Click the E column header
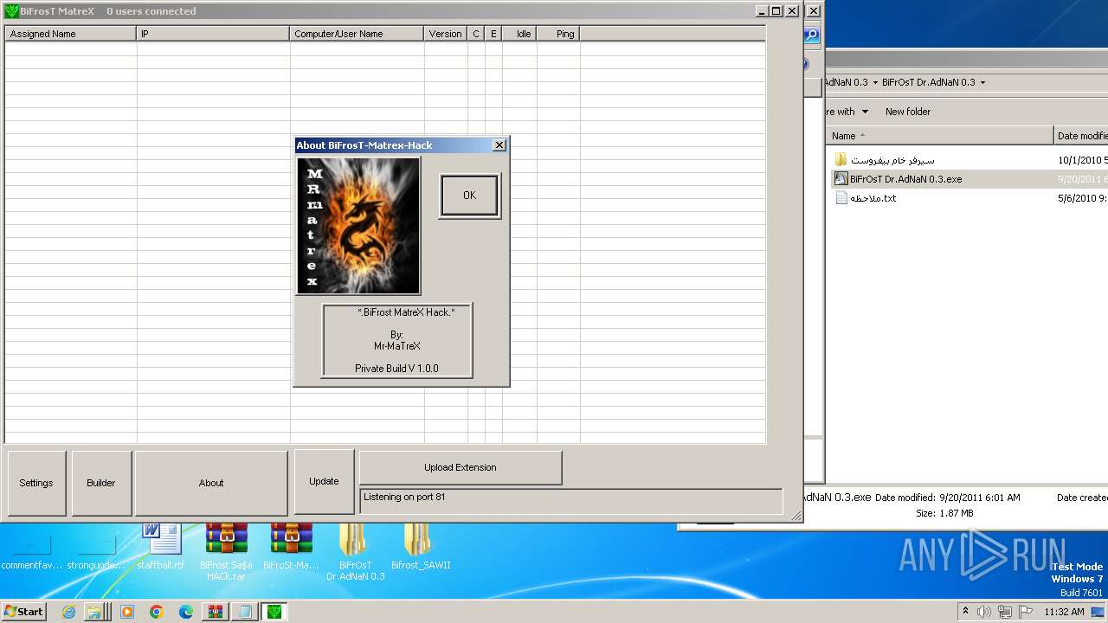Screen dimensions: 1108x623 [x=493, y=34]
